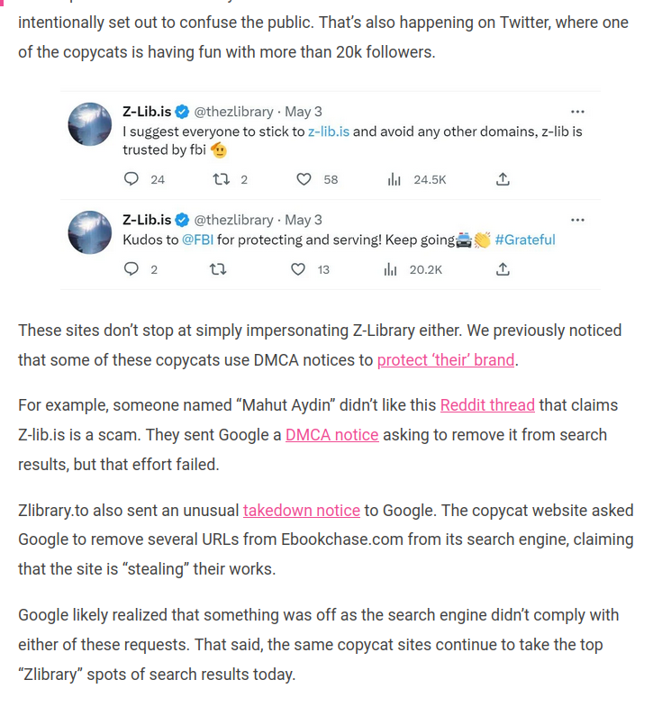This screenshot has width=653, height=707.
Task: Share the second tweet via upload icon
Action: click(x=503, y=268)
